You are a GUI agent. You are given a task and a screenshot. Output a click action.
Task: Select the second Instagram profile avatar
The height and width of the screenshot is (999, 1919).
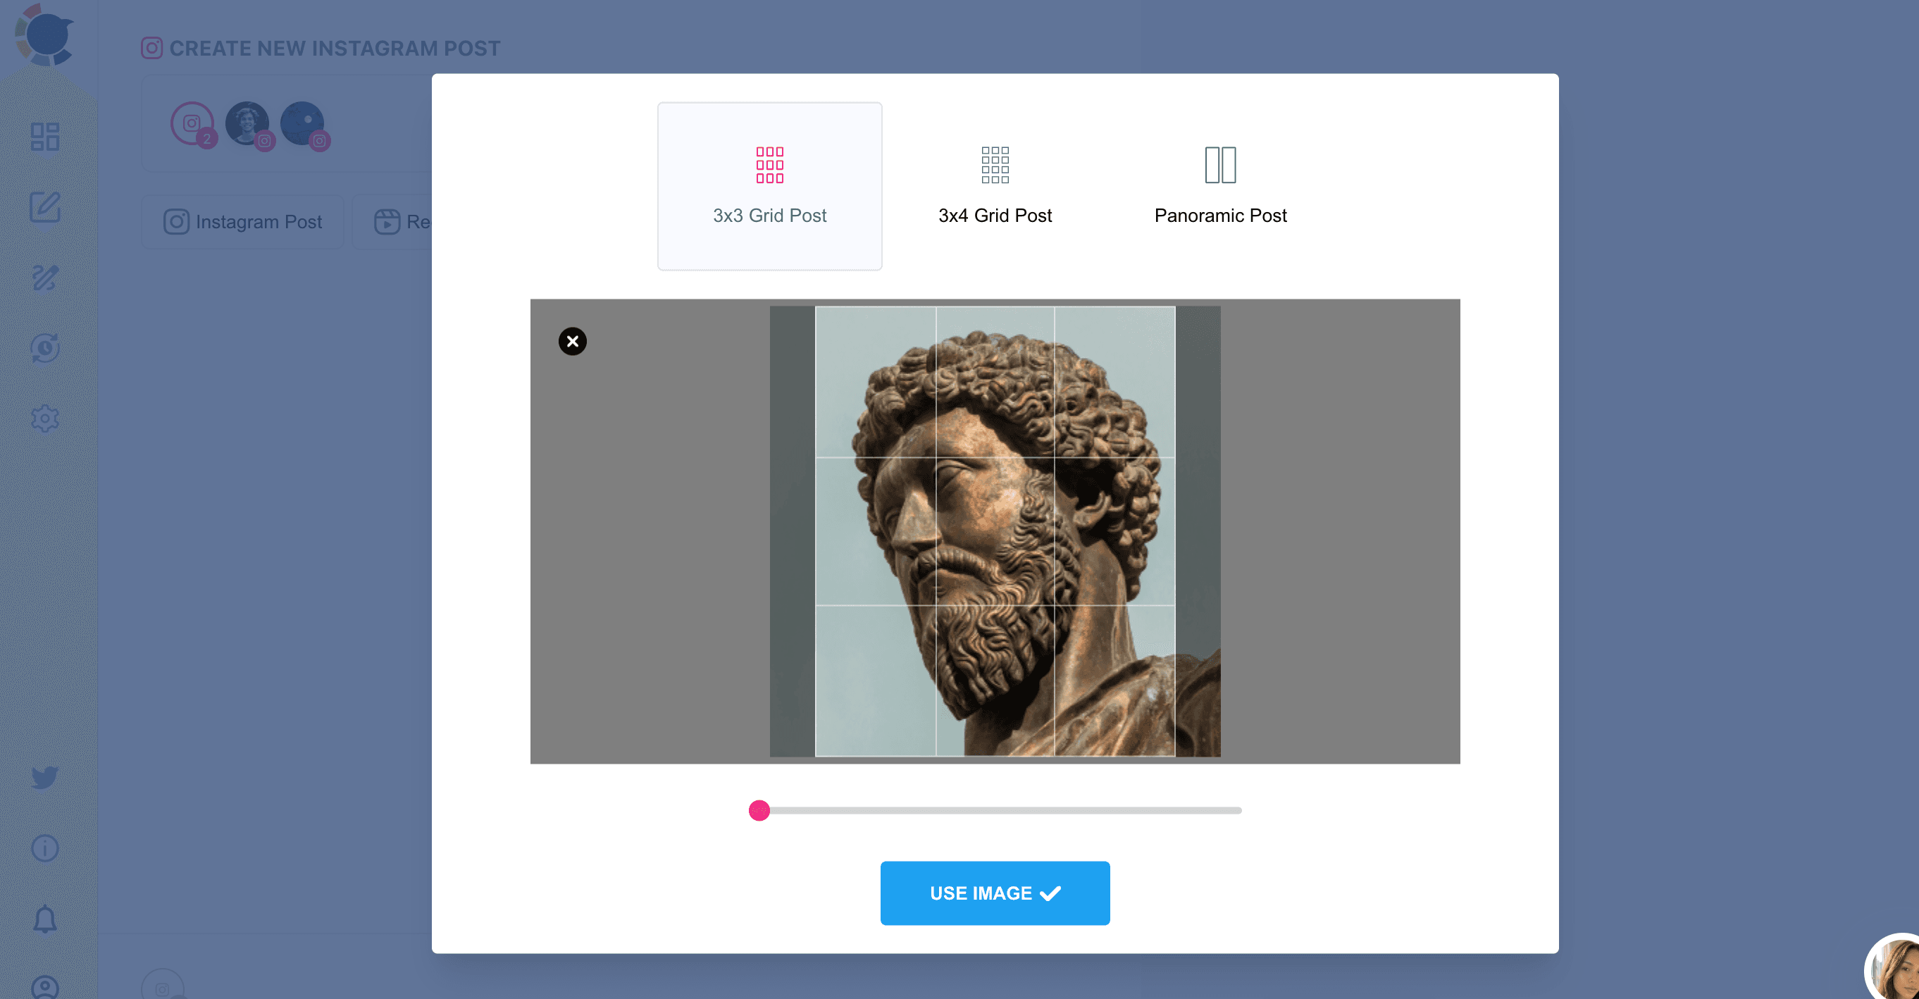tap(249, 125)
